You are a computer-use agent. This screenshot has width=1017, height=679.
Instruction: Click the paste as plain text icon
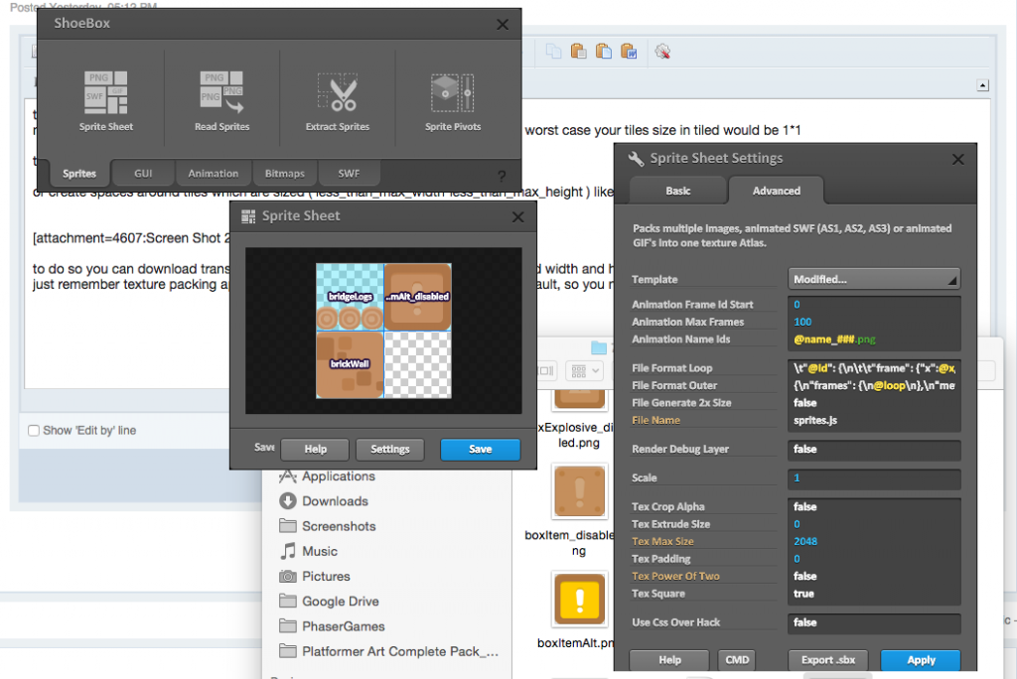(604, 52)
